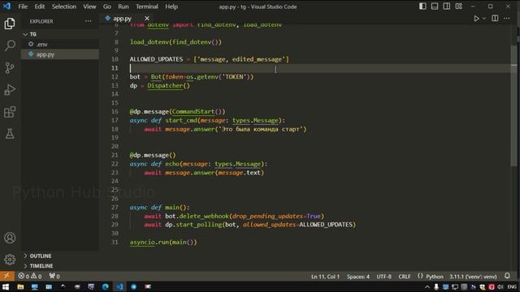
Task: Click asyncio.run(main()) on line 31
Action: click(x=163, y=242)
